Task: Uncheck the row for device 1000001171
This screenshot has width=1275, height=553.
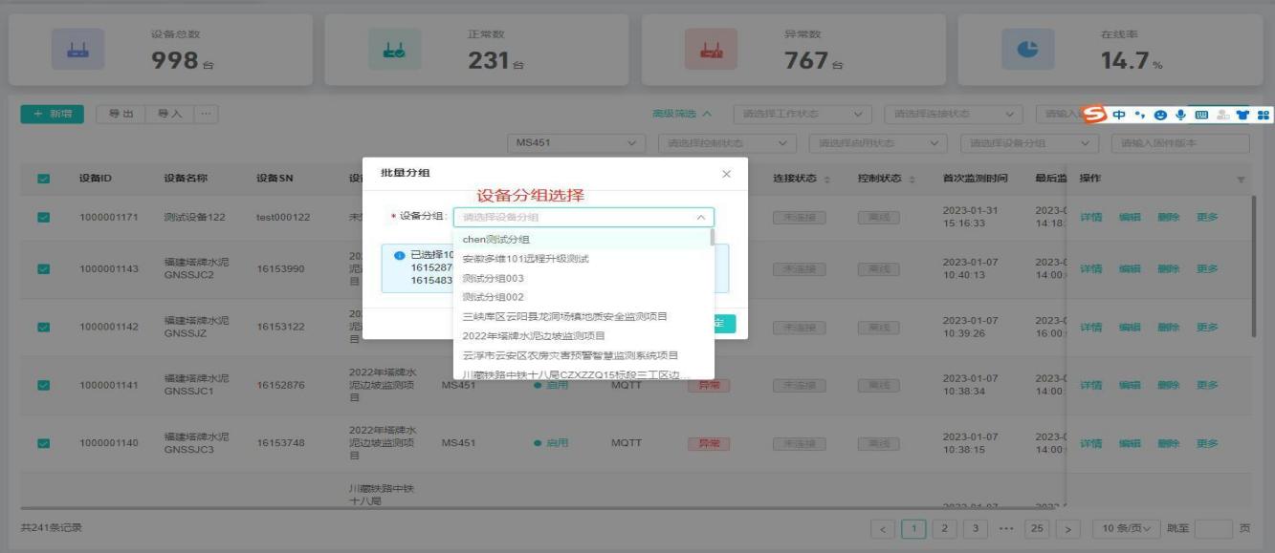Action: 43,217
